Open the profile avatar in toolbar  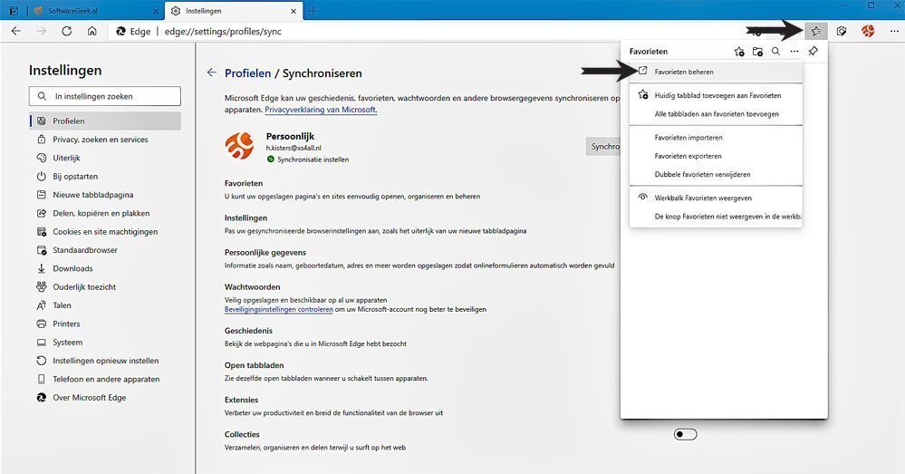[868, 31]
